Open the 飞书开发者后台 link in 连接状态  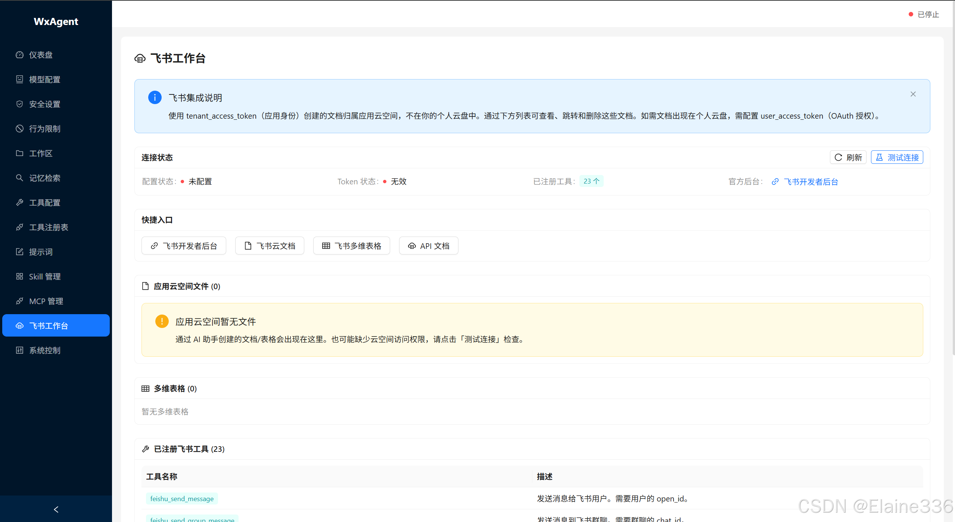(805, 182)
